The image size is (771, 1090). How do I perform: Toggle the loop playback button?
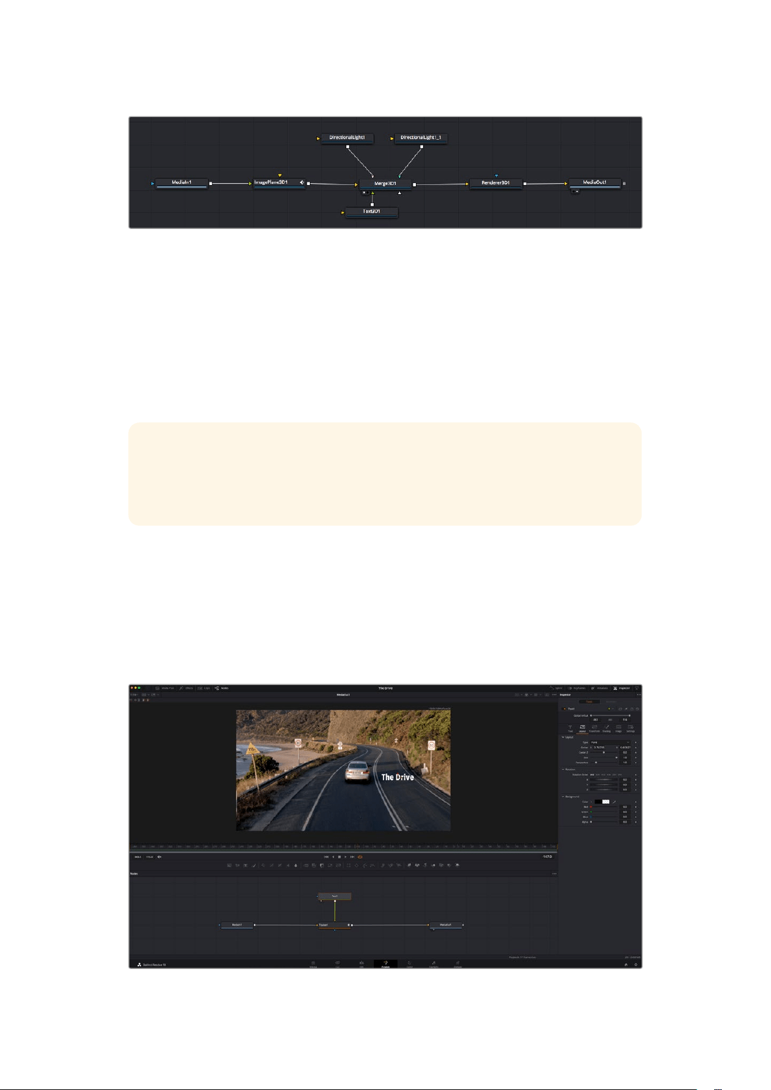[x=360, y=857]
